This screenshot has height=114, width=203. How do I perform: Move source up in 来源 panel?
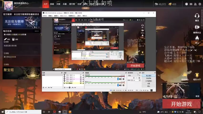pos(73,87)
